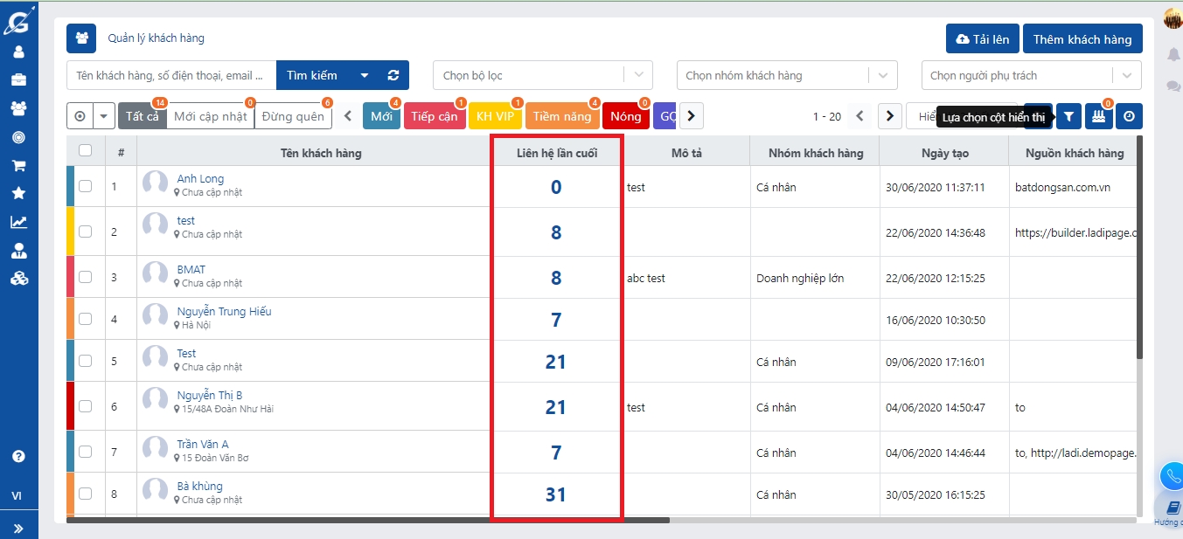1183x539 pixels.
Task: Click the 'Thêm khách hàng' button
Action: [1082, 39]
